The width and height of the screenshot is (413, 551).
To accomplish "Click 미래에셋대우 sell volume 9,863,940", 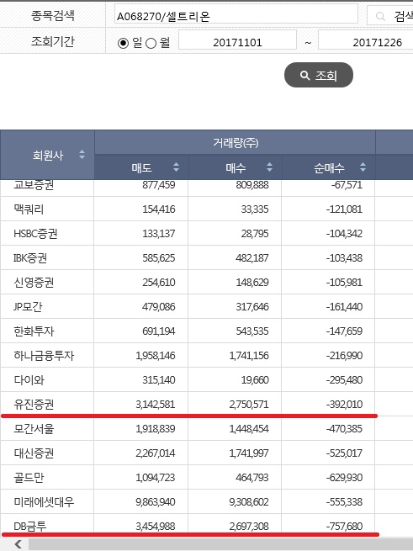I will click(156, 502).
